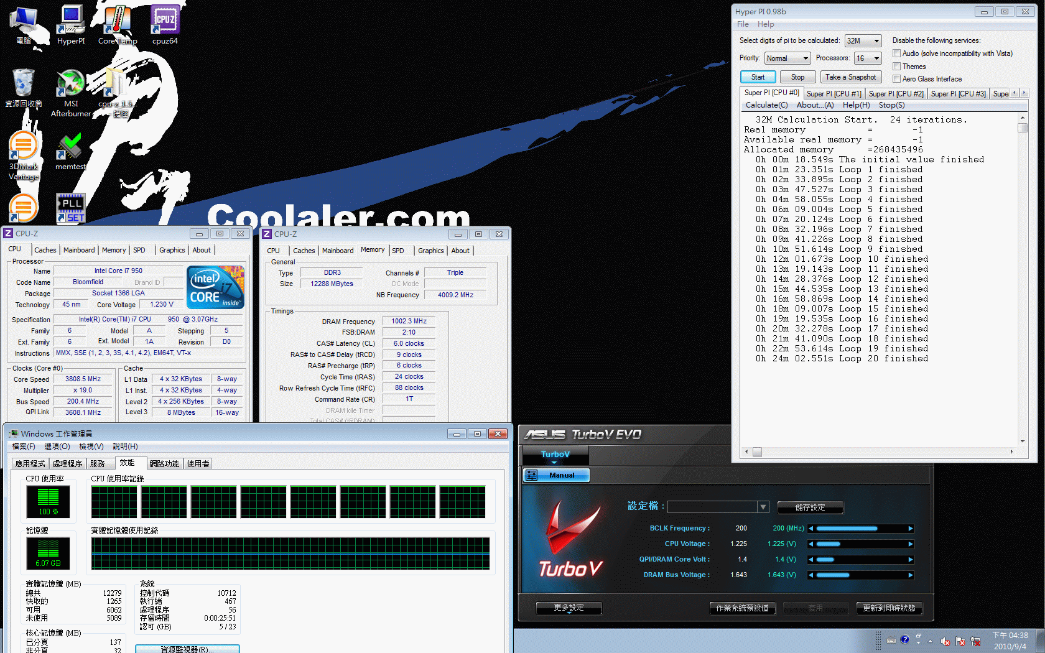1045x653 pixels.
Task: Open the HyperPI desktop shortcut
Action: click(71, 25)
